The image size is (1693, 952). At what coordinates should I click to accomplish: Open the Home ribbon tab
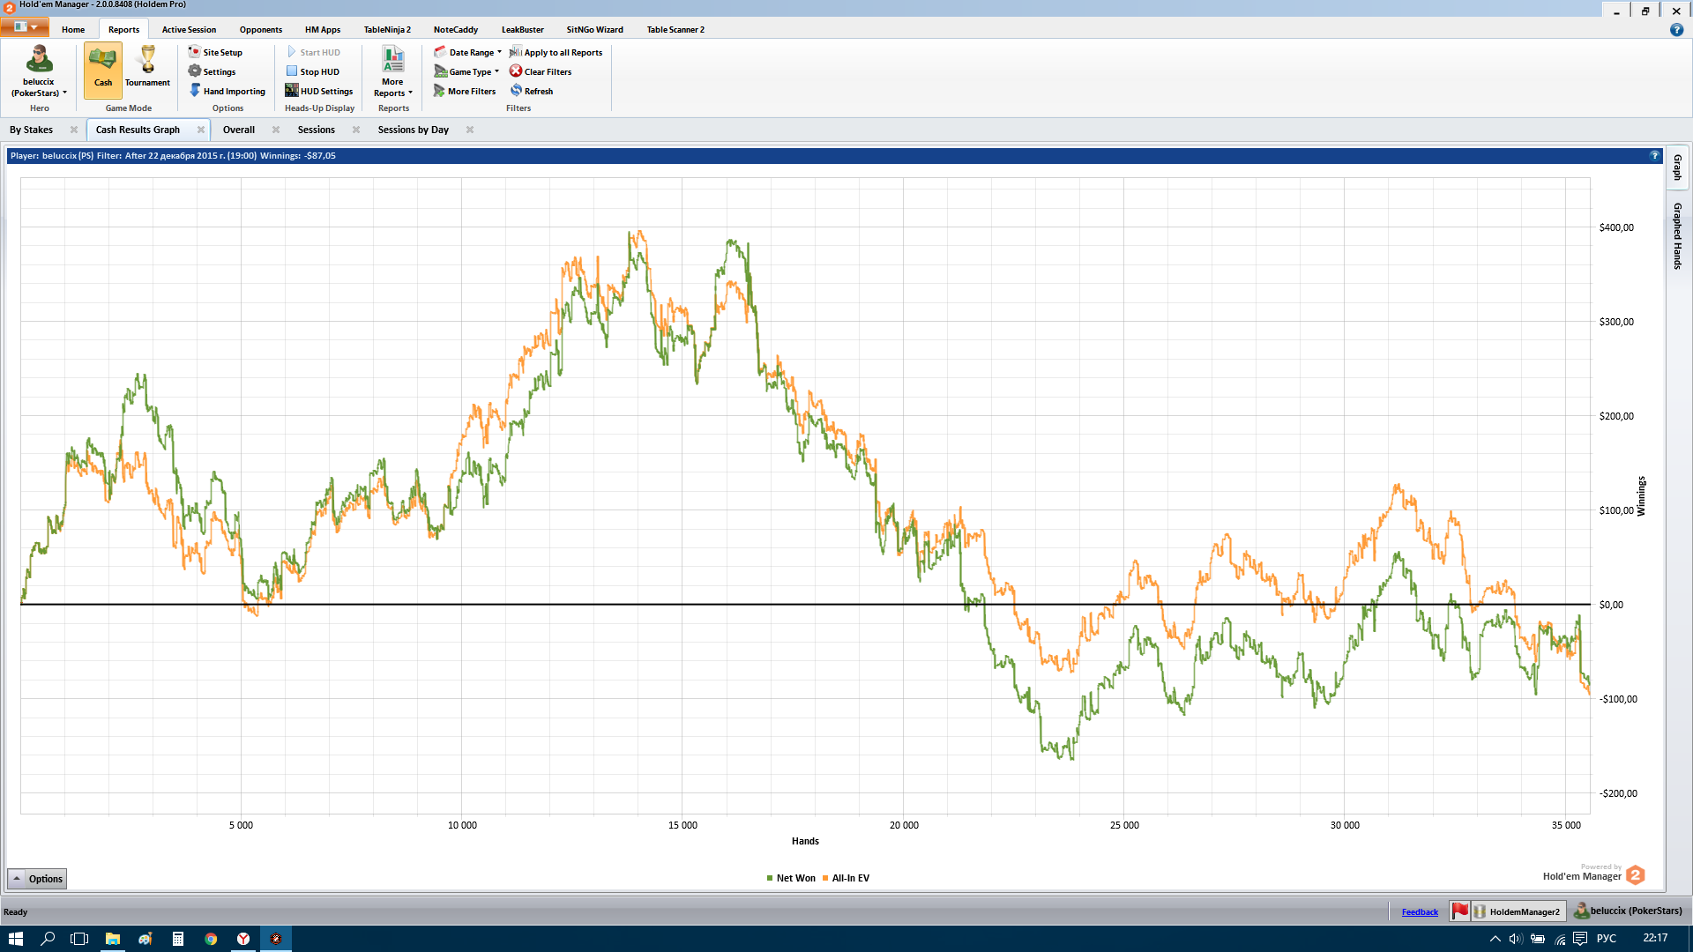pos(73,29)
